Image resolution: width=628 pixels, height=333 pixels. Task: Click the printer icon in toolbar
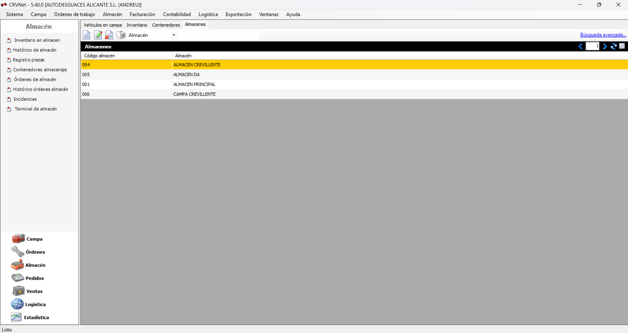click(x=121, y=35)
